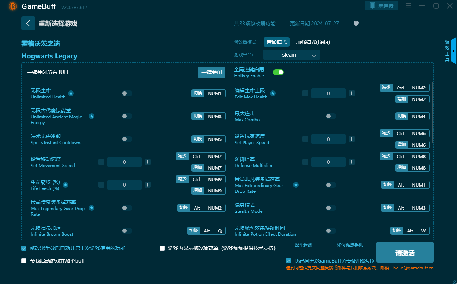This screenshot has height=284, width=457.
Task: Enable Max Legendary Gear Drop Rate toggle
Action: pos(127,208)
